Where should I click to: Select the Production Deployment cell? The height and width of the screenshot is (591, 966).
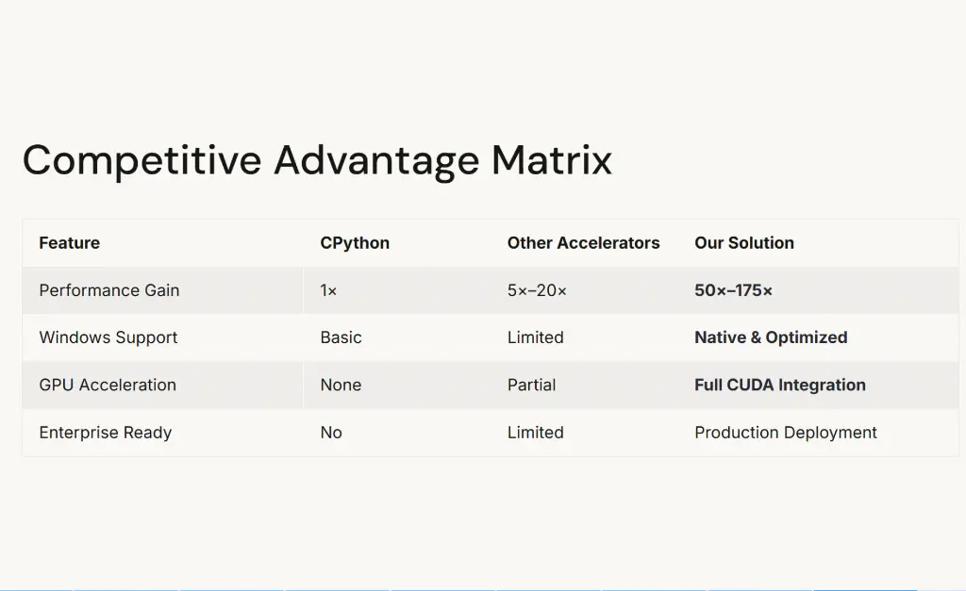tap(785, 433)
